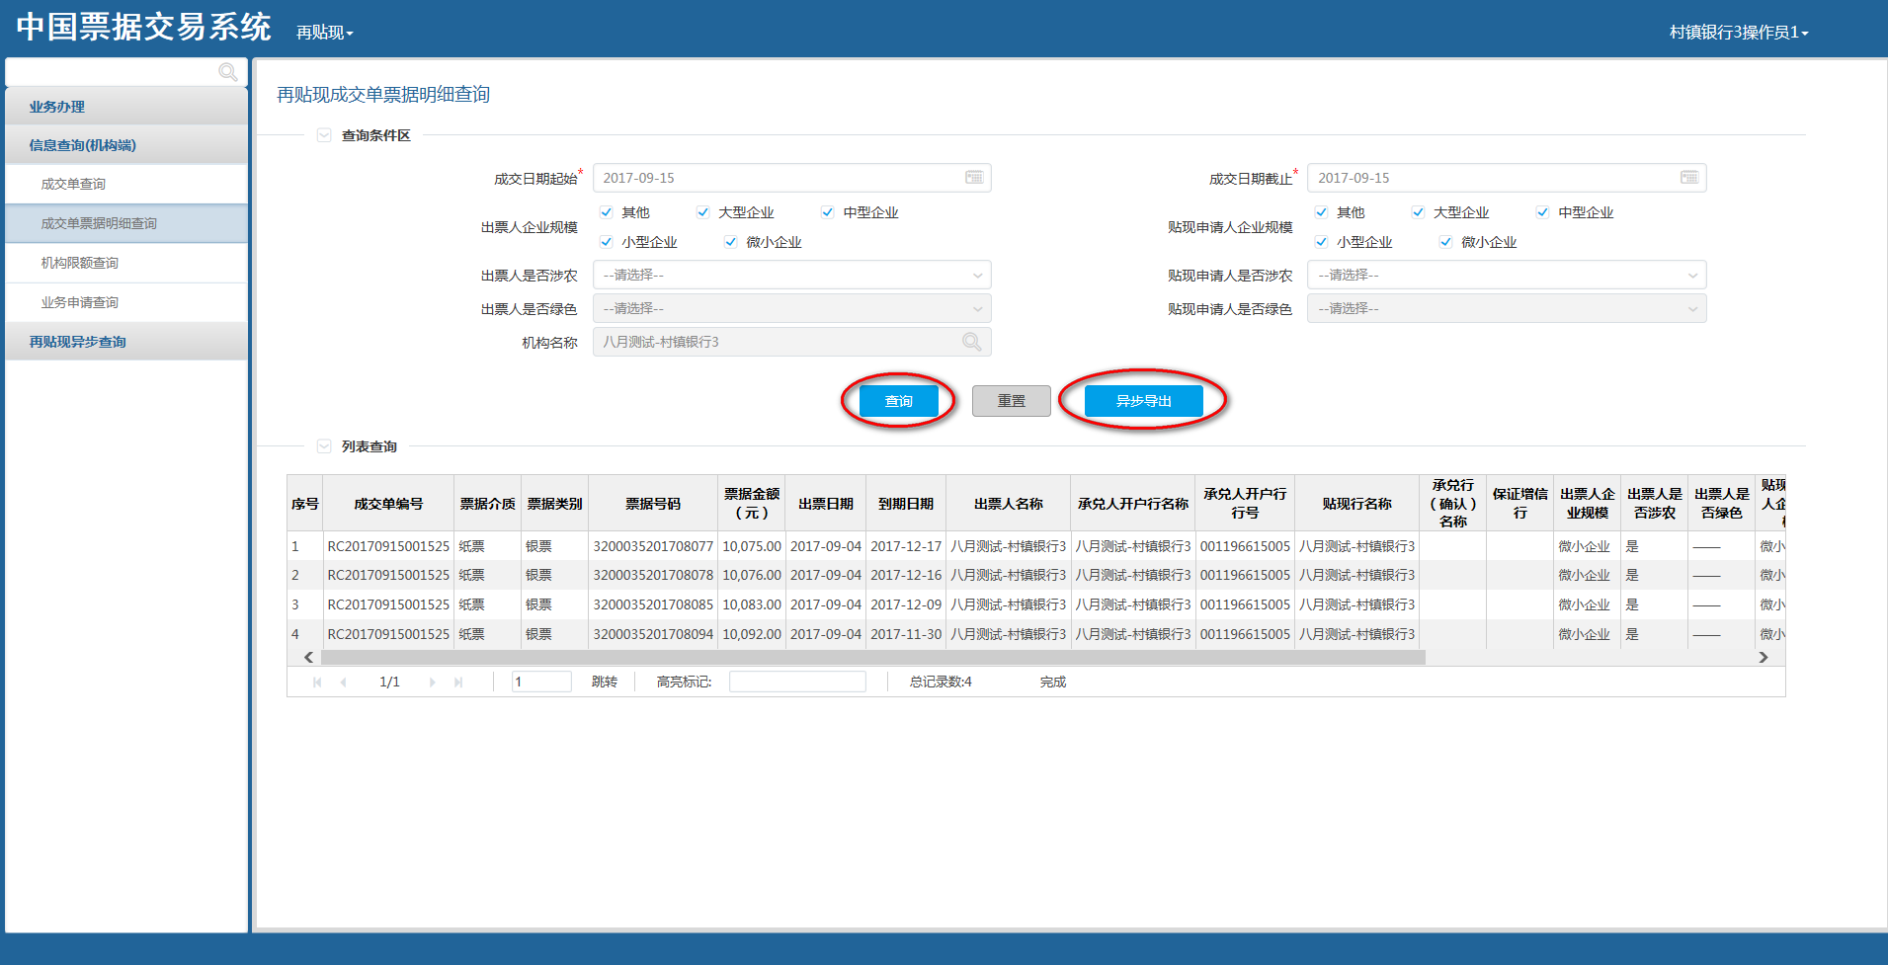Collapse the 查询条件区 section
The image size is (1888, 965).
[x=324, y=135]
